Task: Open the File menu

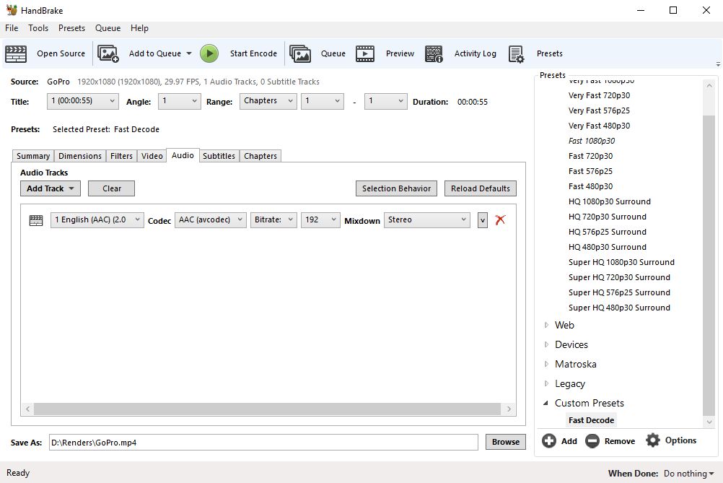Action: click(12, 28)
